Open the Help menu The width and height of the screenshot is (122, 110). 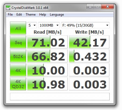click(43, 15)
